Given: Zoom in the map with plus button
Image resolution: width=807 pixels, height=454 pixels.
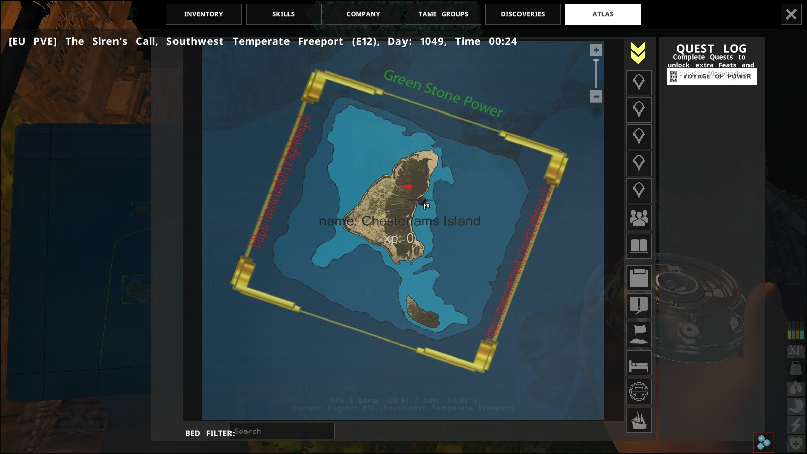Looking at the screenshot, I should click(596, 50).
